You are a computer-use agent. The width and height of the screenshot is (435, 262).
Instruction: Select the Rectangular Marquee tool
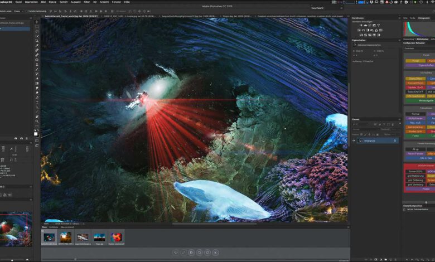37,27
